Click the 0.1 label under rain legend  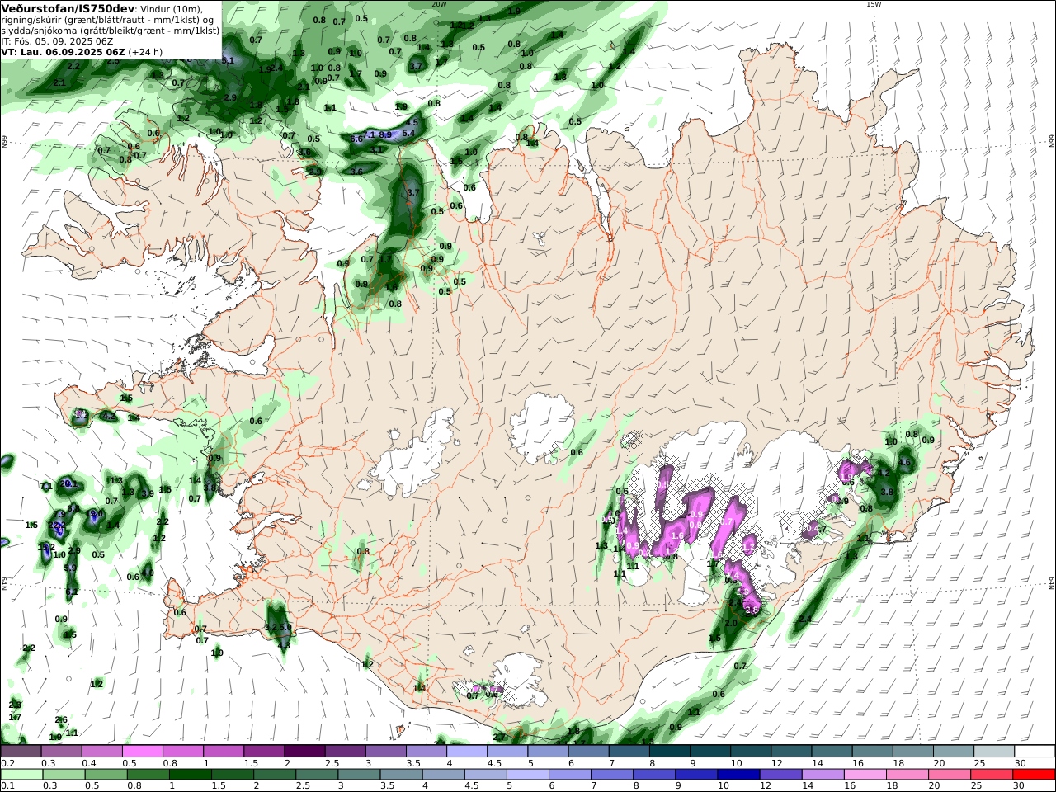click(x=6, y=786)
